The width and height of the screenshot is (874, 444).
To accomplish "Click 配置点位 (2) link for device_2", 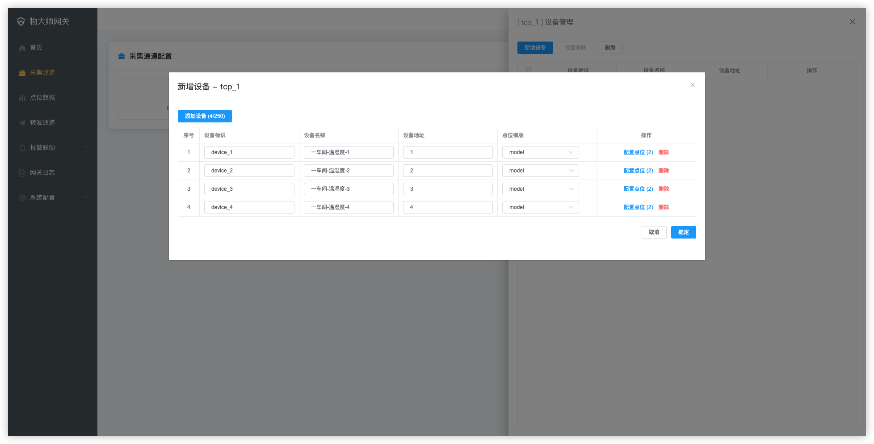I will [x=638, y=171].
